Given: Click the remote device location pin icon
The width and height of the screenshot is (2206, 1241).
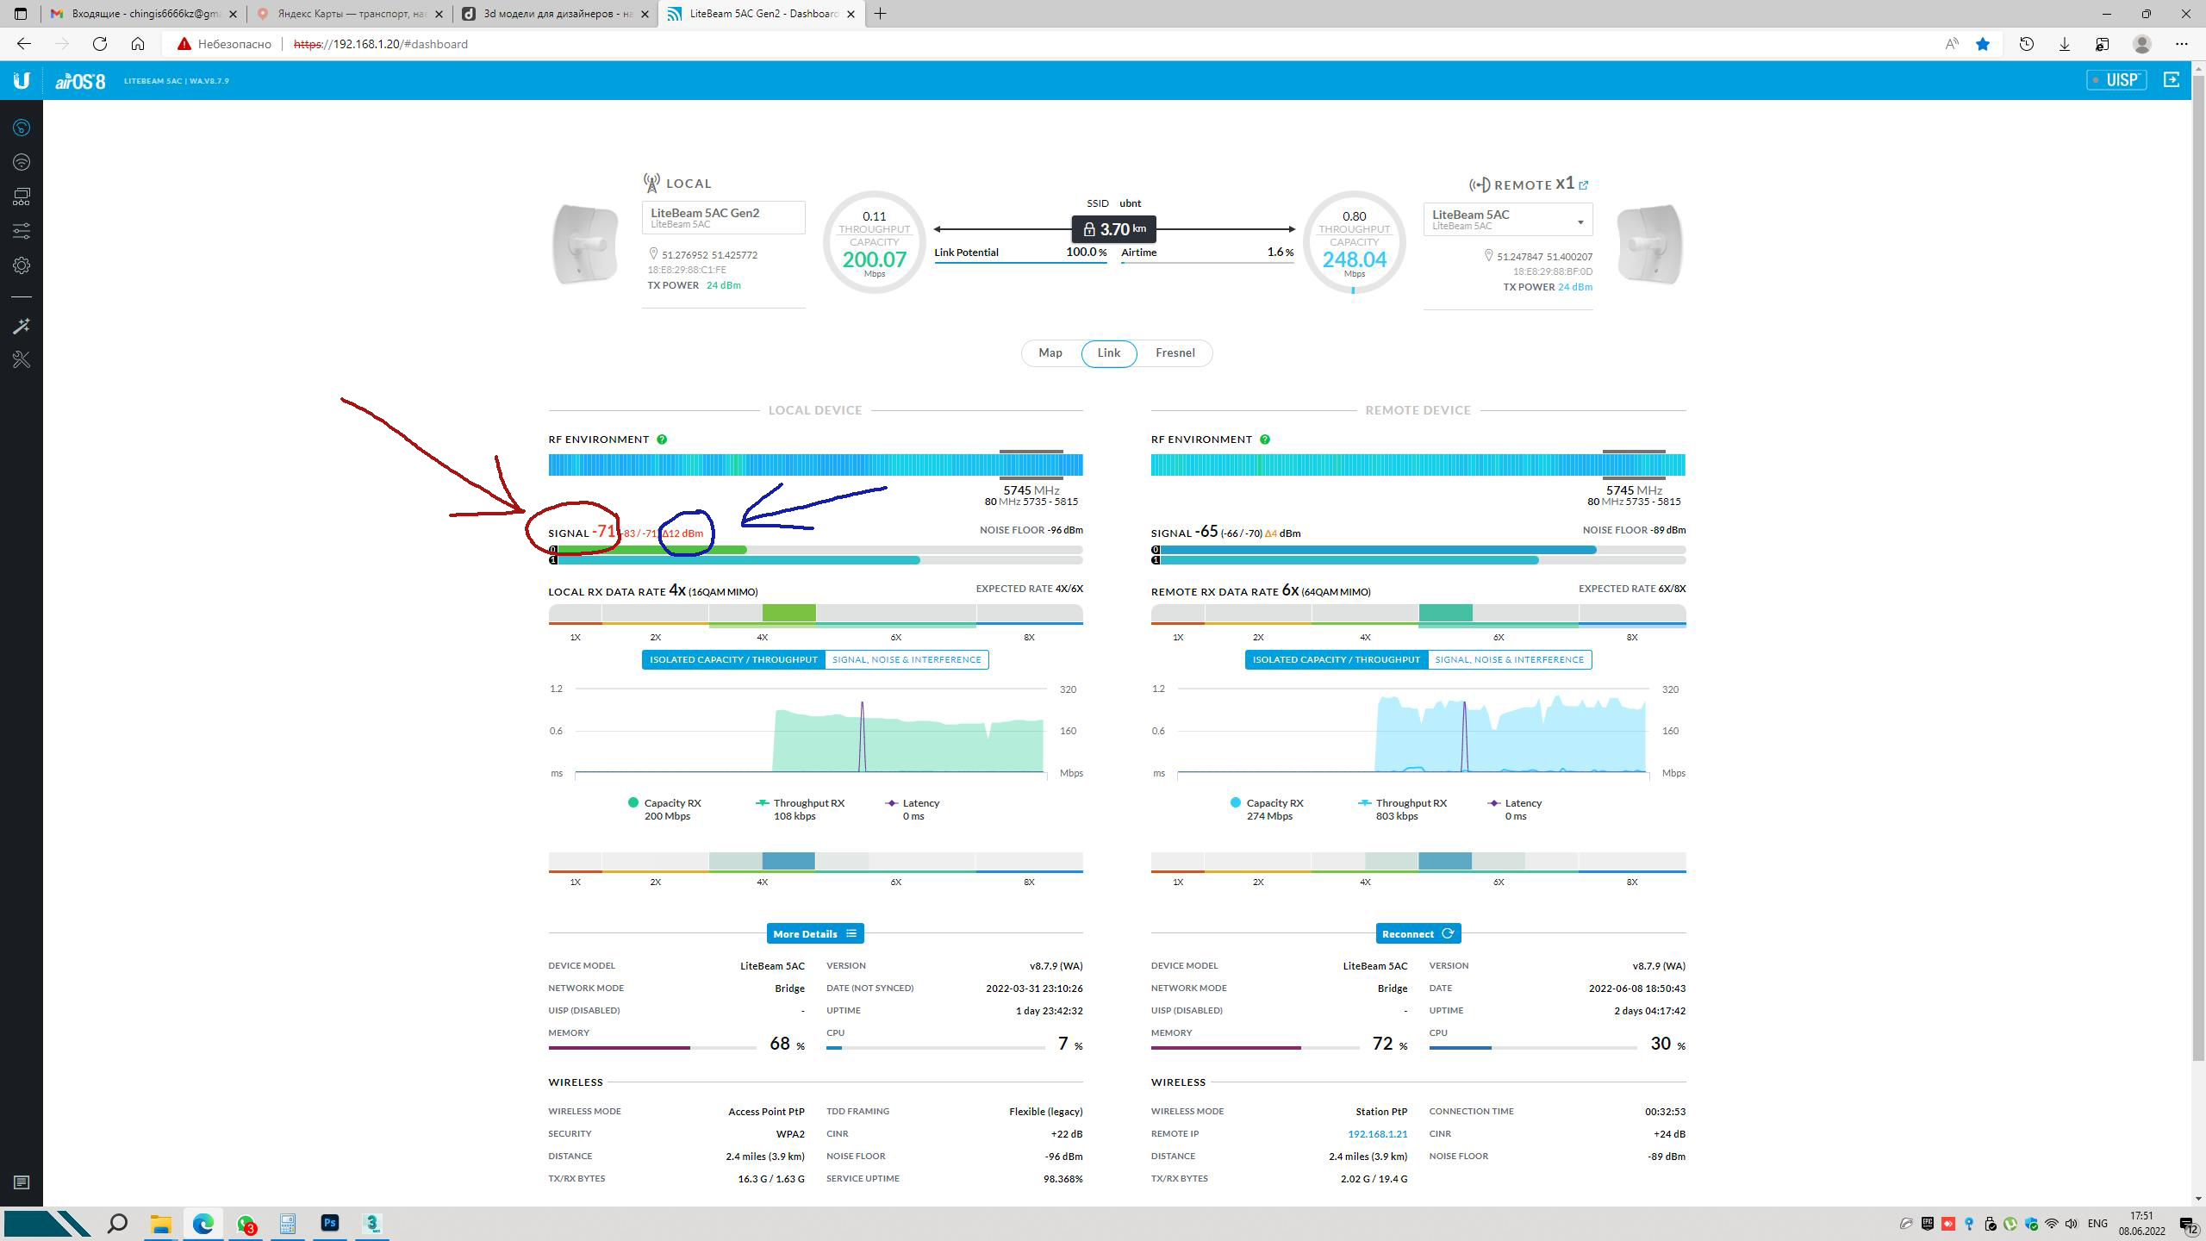Looking at the screenshot, I should pos(1488,256).
